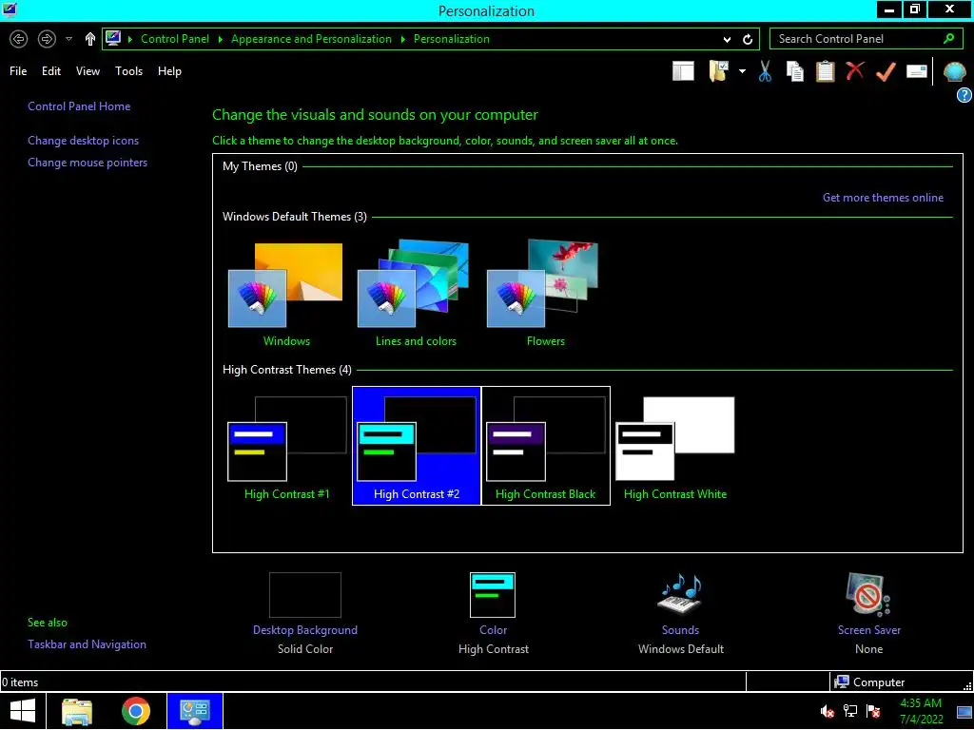Open Change desktop icons link
This screenshot has width=974, height=730.
84,141
